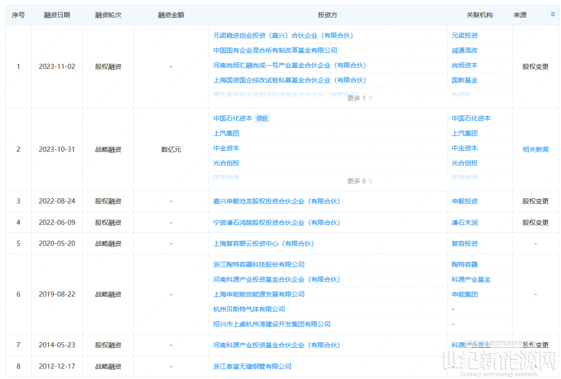Click 申能集团 related institution
This screenshot has height=379, width=561.
coord(464,294)
